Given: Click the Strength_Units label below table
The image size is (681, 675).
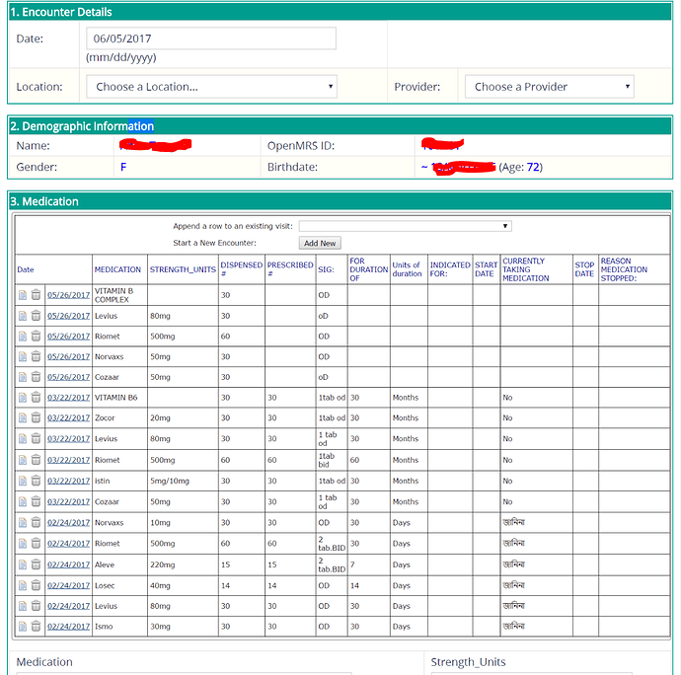Looking at the screenshot, I should pos(468,662).
